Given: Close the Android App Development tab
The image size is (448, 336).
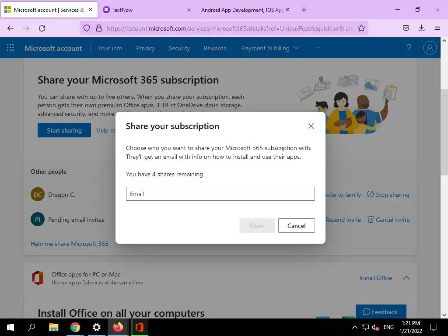Looking at the screenshot, I should 287,10.
